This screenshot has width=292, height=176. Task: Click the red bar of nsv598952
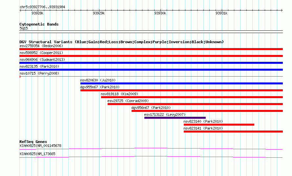click(151, 56)
